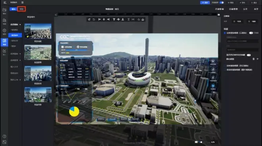The height and width of the screenshot is (146, 262).
Task: Click the plus icon beside the trash icon
Action: pos(258,59)
